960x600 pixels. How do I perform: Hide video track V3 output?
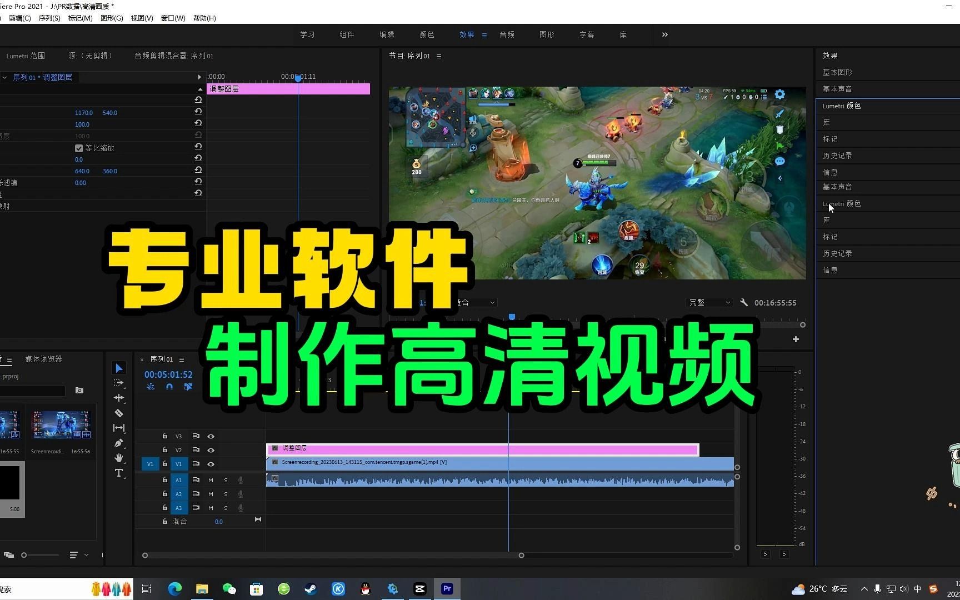[x=211, y=436]
